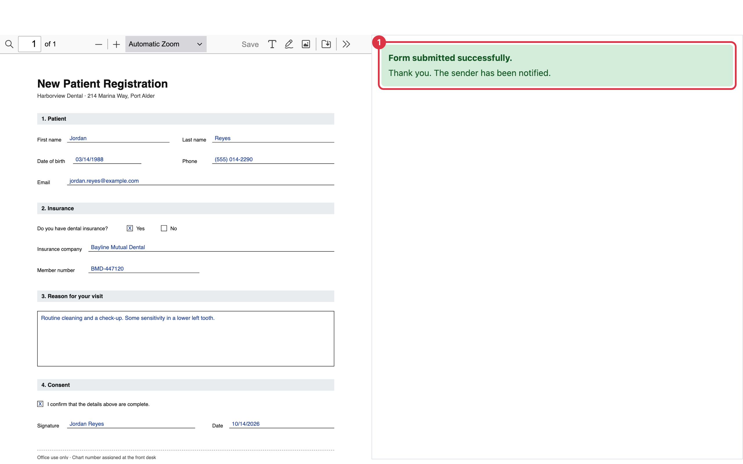The width and height of the screenshot is (743, 464).
Task: Click 'Thank you. The sender has been notified.'
Action: [x=469, y=73]
